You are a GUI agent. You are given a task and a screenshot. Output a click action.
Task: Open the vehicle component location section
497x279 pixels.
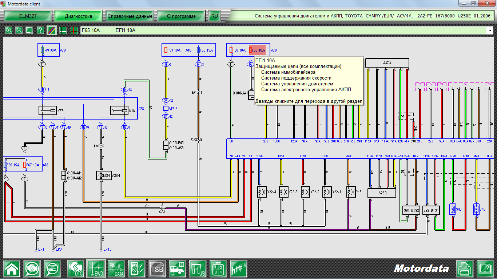point(177,269)
